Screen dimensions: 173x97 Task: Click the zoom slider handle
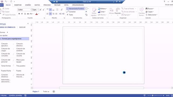tap(153, 96)
